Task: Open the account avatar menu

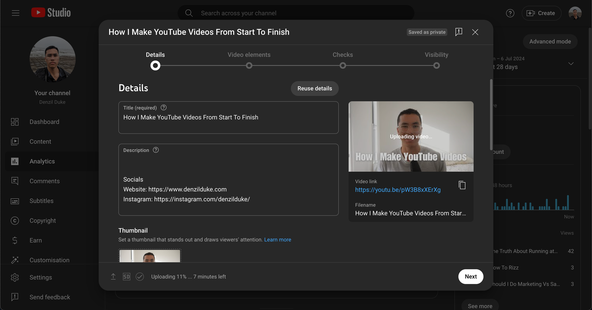Action: tap(575, 13)
